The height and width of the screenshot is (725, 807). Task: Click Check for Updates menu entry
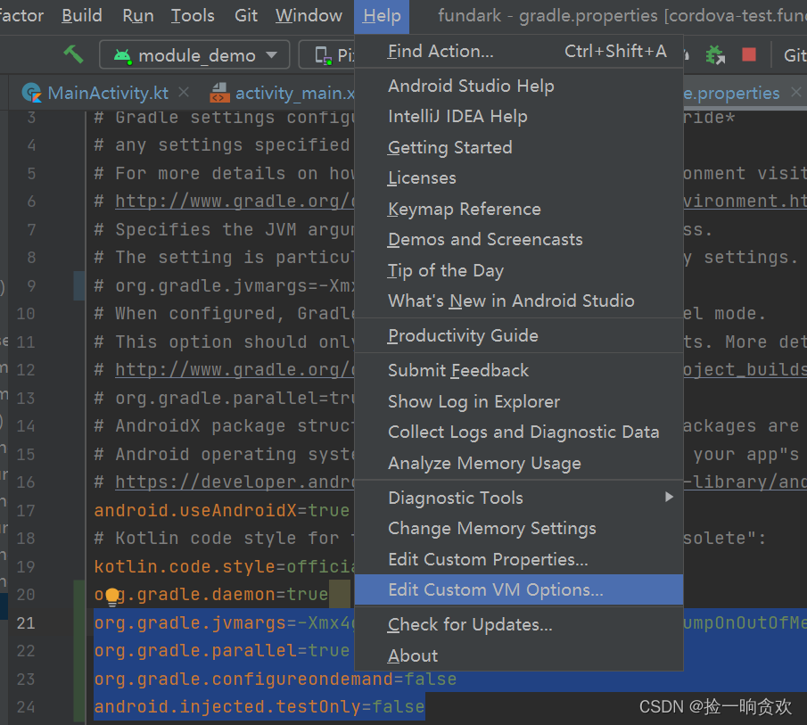point(470,624)
